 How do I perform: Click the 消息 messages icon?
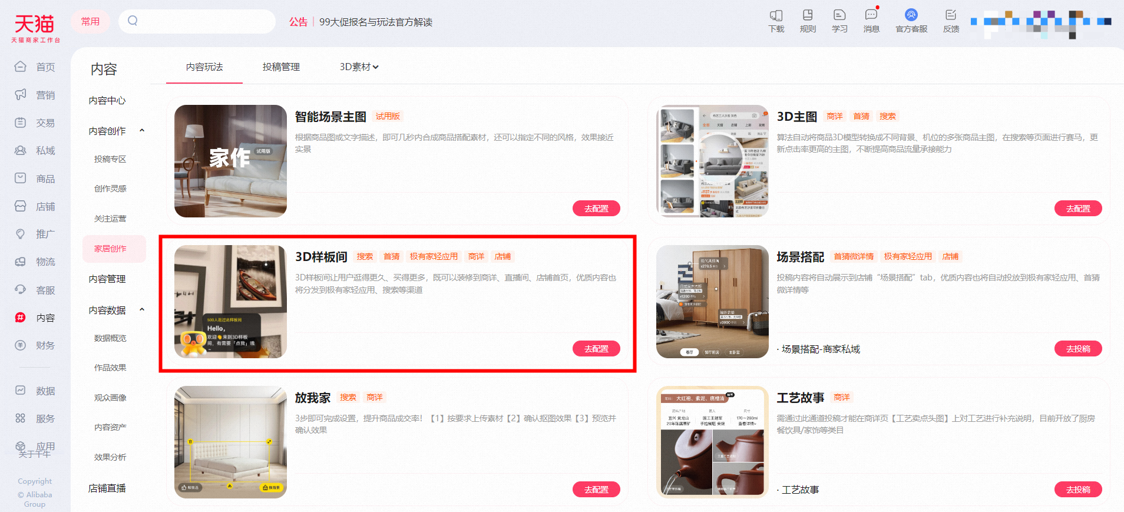point(871,21)
